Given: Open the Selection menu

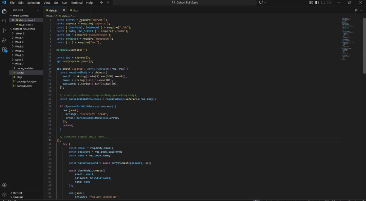Looking at the screenshot, I should (x=33, y=3).
